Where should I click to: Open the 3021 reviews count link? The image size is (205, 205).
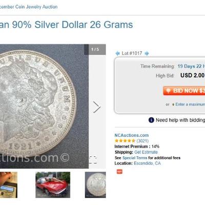coord(142,141)
